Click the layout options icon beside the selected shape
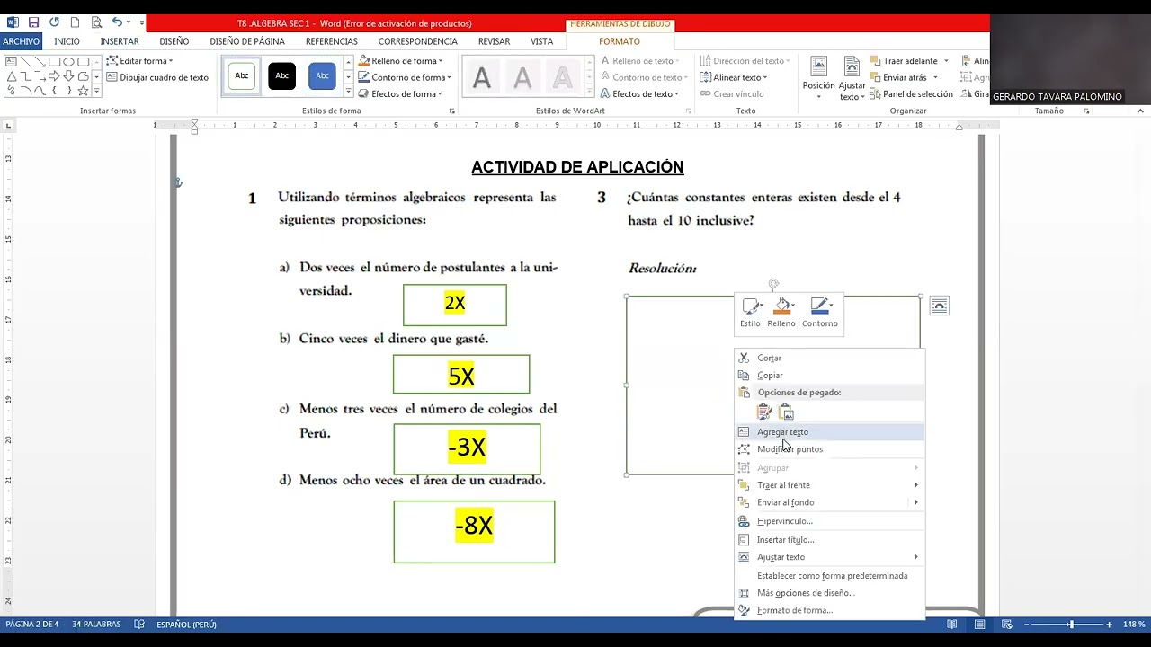Image resolution: width=1151 pixels, height=647 pixels. 939,306
